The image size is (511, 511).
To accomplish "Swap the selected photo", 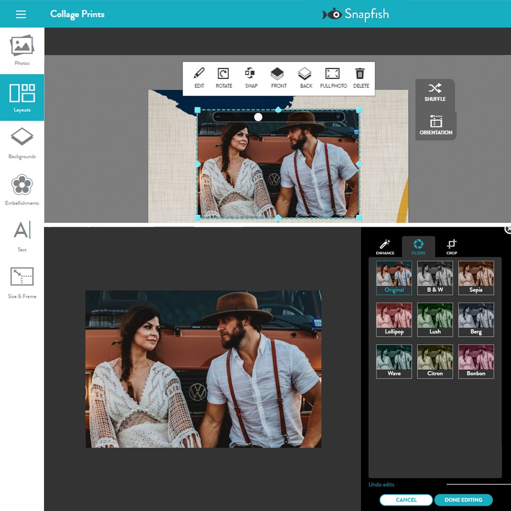I will [251, 78].
